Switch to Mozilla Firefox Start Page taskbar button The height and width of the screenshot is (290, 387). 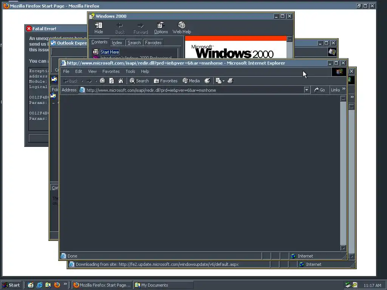102,285
